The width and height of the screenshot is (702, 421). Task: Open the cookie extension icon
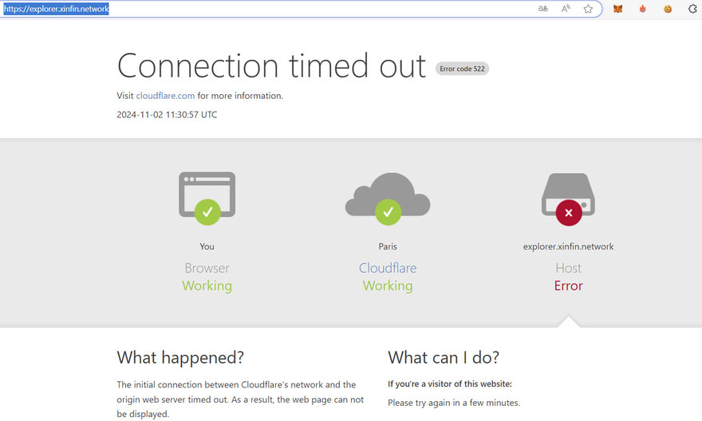click(x=668, y=9)
